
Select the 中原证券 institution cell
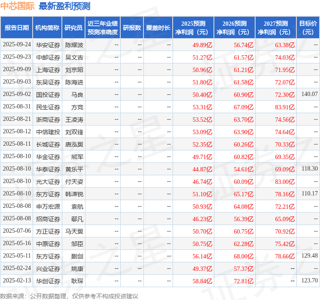point(48,244)
